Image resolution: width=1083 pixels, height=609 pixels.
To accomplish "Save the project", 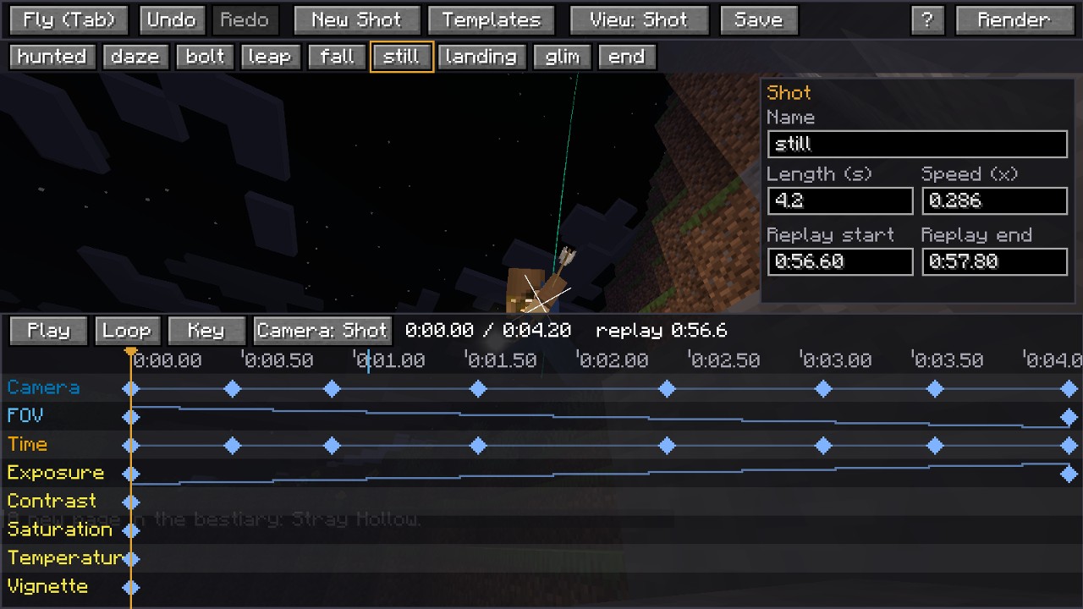I will [x=758, y=19].
